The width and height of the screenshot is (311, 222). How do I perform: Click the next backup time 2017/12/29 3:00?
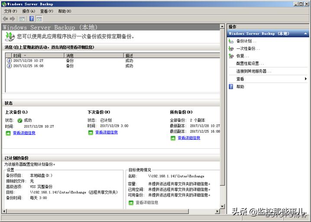(114, 126)
